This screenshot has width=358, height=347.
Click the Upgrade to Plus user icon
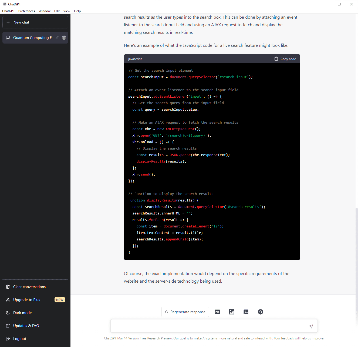click(8, 300)
